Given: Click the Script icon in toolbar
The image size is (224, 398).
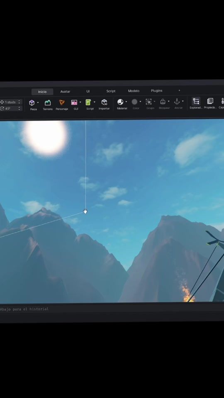Looking at the screenshot, I should click(88, 102).
